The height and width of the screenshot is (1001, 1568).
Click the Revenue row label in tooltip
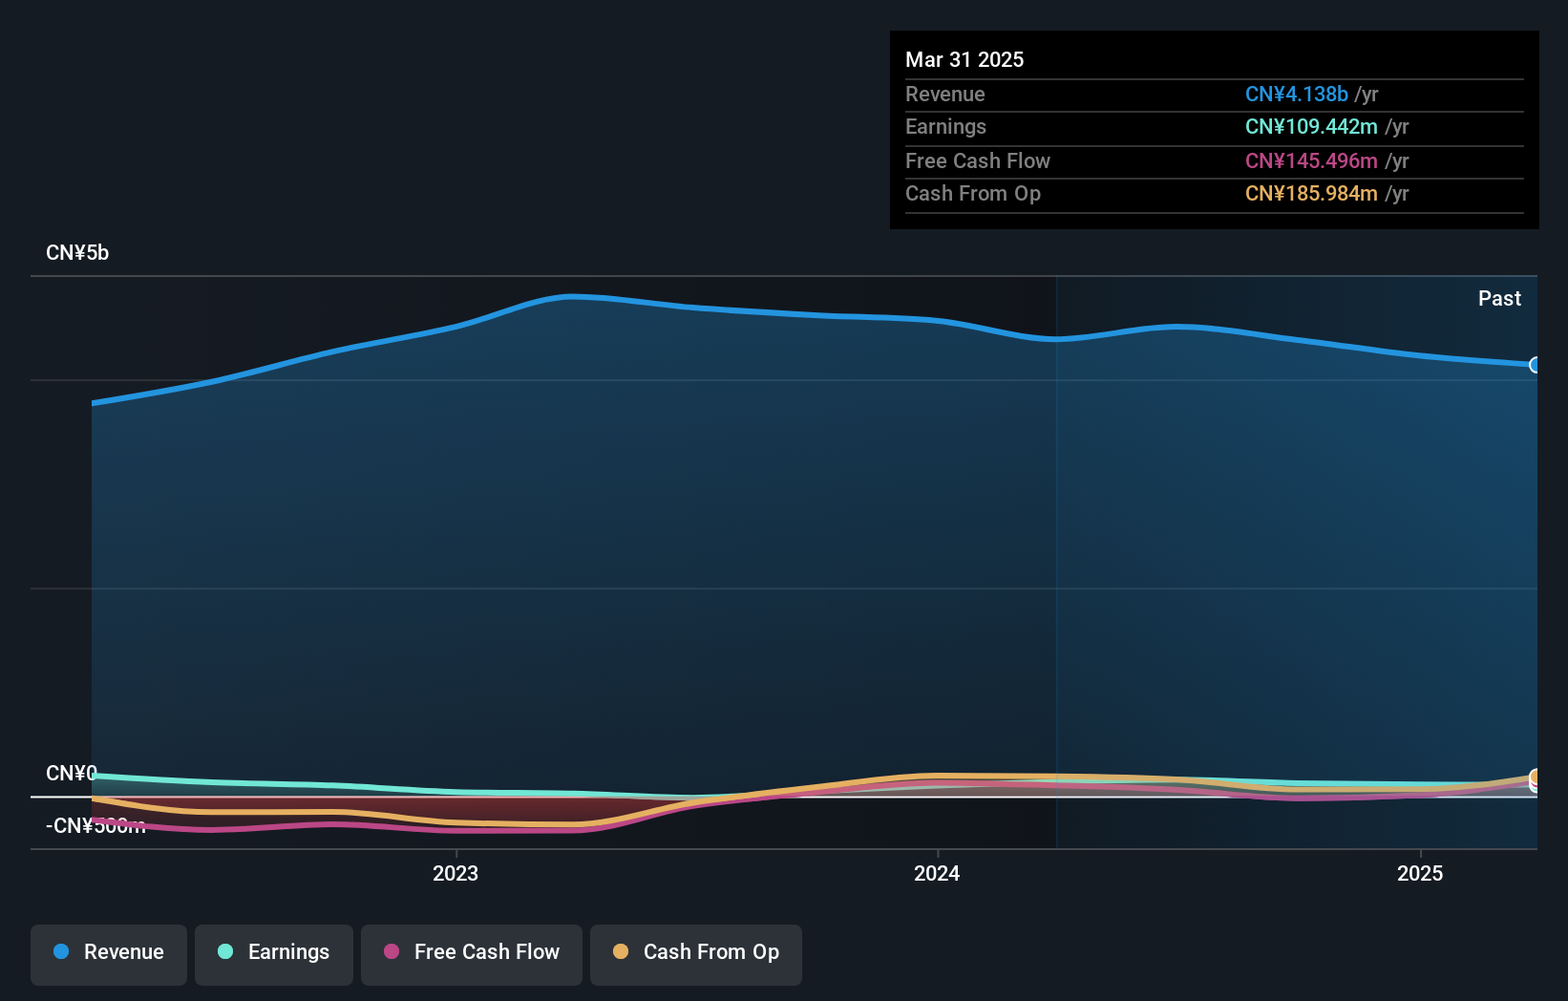pyautogui.click(x=945, y=94)
